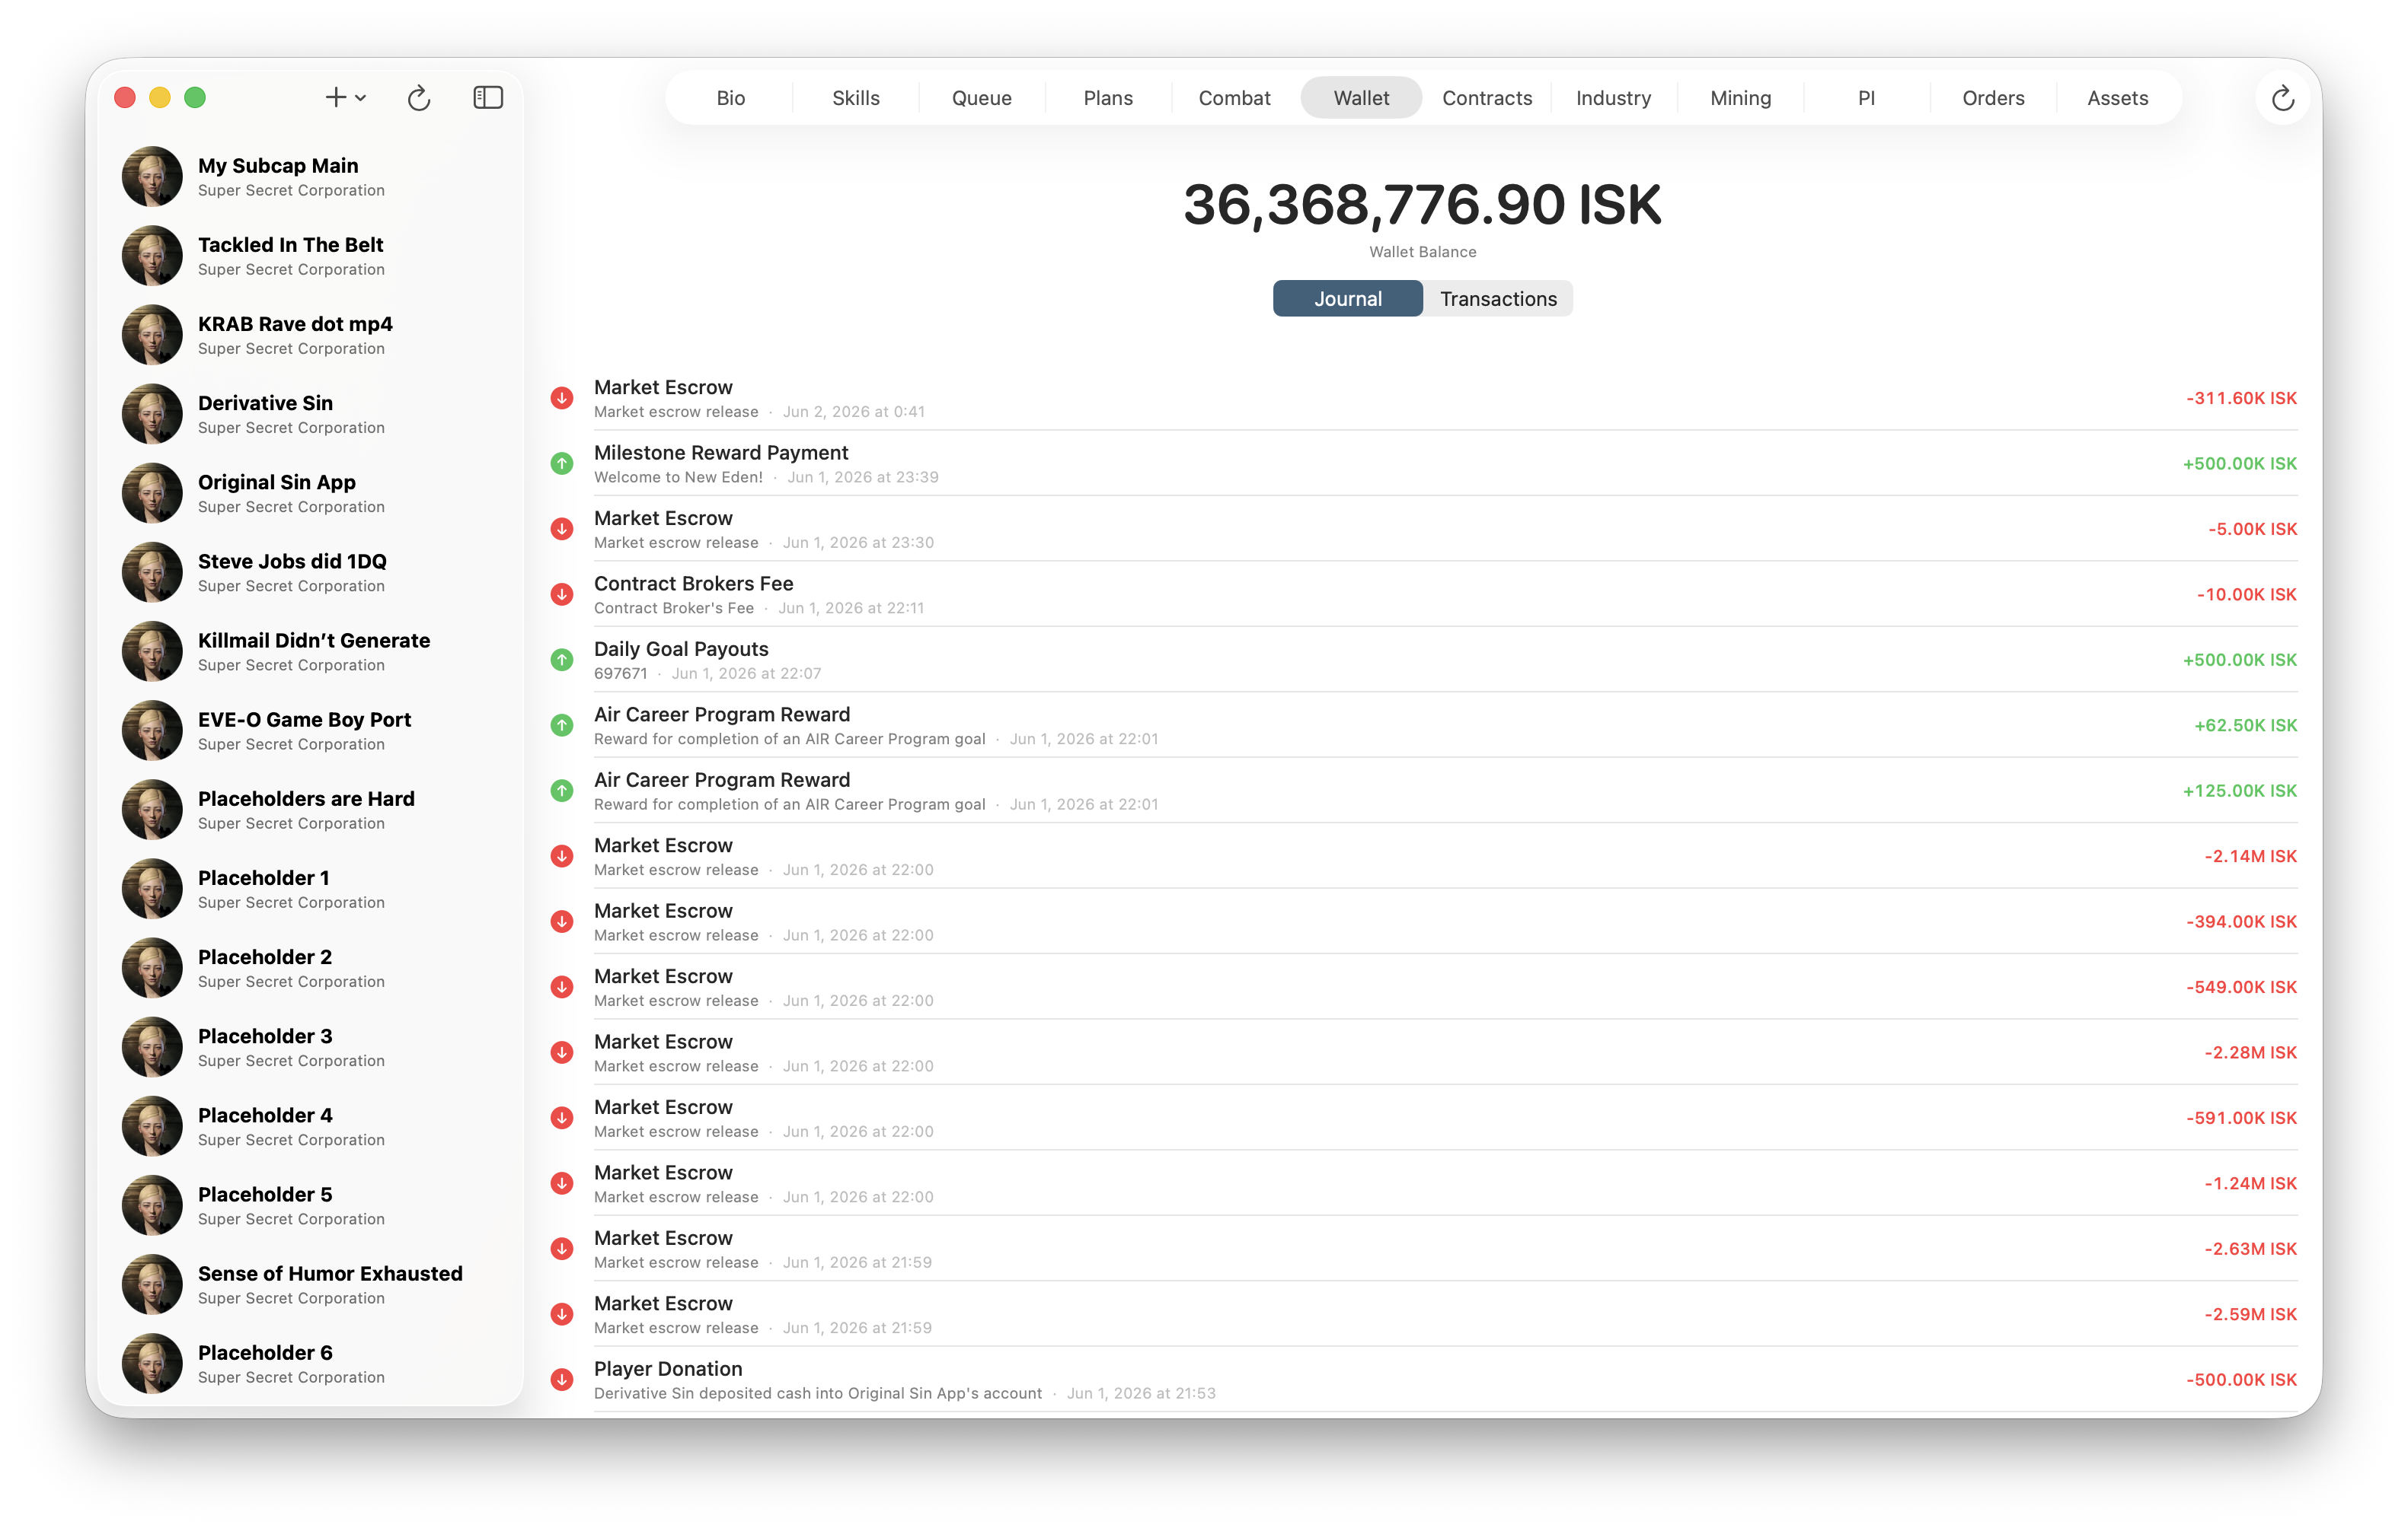The height and width of the screenshot is (1531, 2408).
Task: Select character Original Sin App
Action: (311, 492)
